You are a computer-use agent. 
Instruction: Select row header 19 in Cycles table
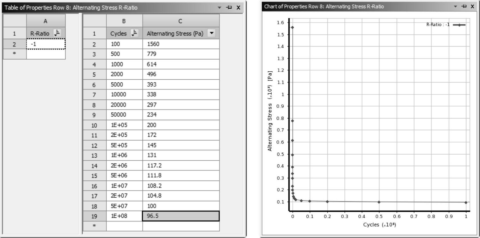point(95,216)
